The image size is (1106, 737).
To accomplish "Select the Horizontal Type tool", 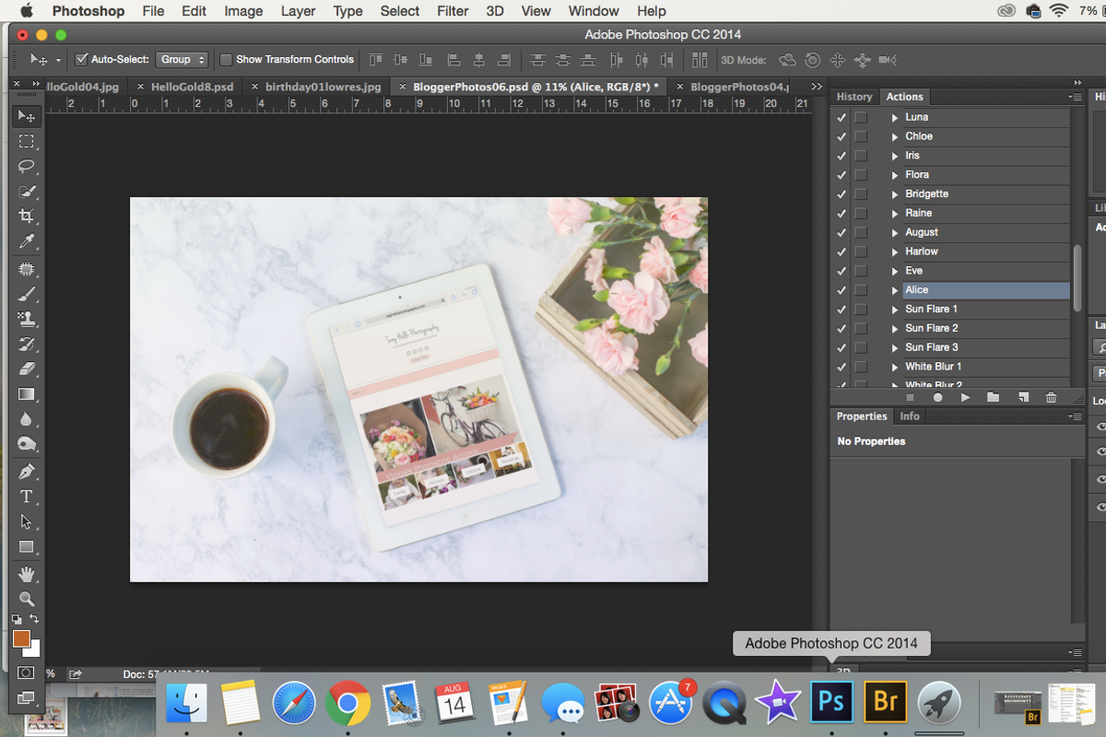I will 27,497.
